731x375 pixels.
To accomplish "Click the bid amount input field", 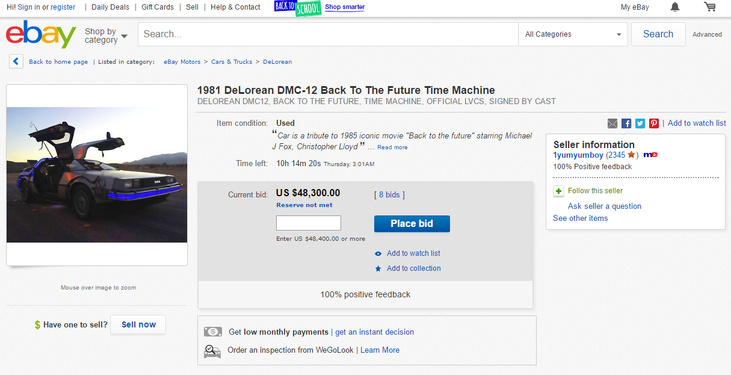I will pos(308,223).
